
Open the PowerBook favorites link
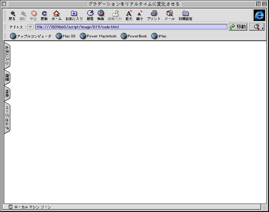coord(134,36)
